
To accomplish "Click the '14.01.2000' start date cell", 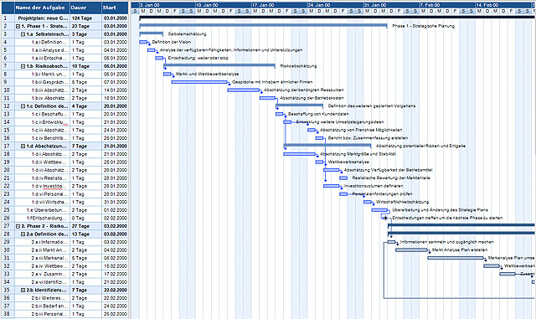I will (116, 90).
